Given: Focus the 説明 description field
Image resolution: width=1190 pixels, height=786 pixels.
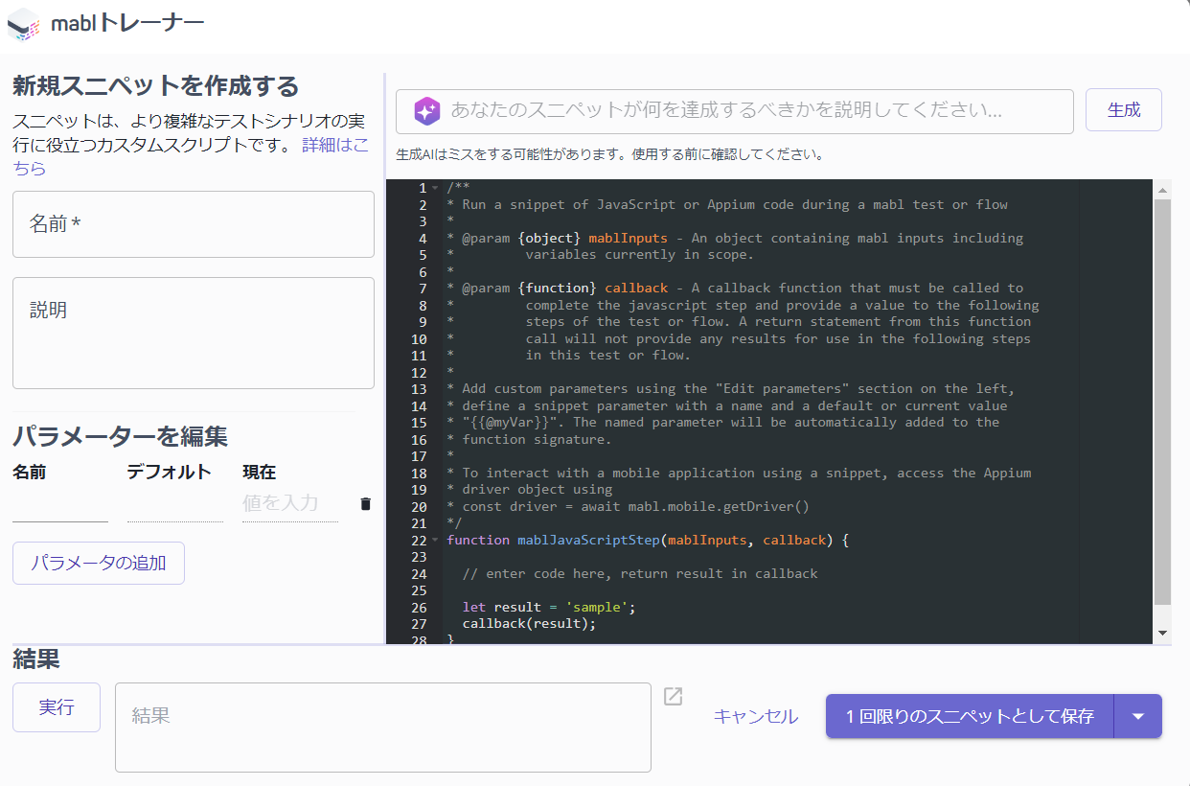Looking at the screenshot, I should pos(194,333).
